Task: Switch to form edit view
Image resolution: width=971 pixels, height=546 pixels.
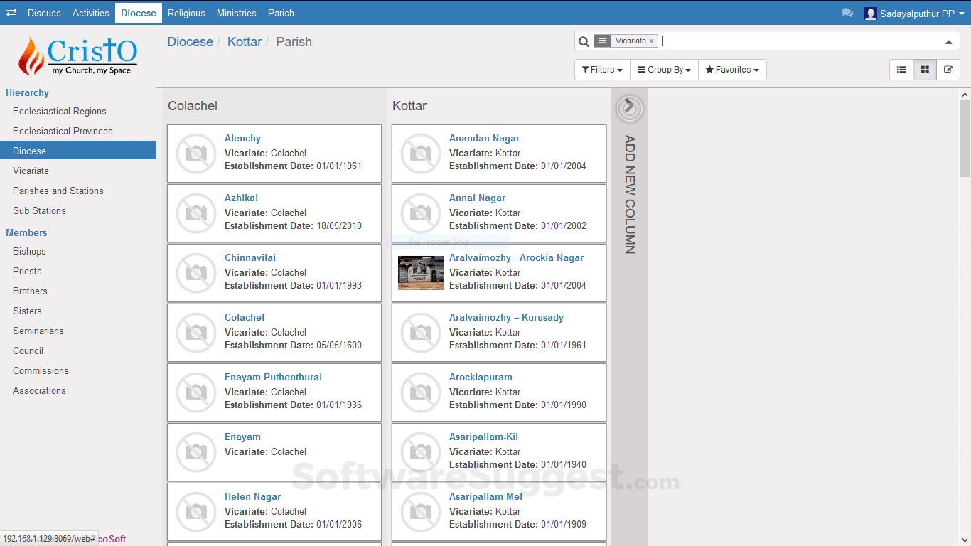Action: pyautogui.click(x=948, y=70)
